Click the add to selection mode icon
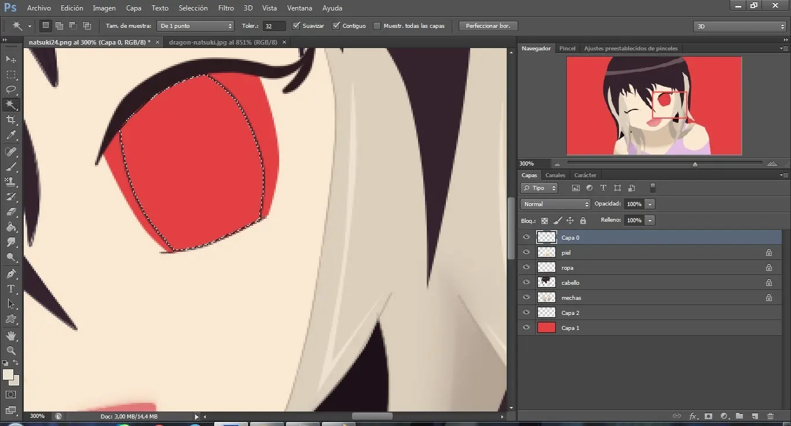Screen dimensions: 791x426 [x=59, y=25]
